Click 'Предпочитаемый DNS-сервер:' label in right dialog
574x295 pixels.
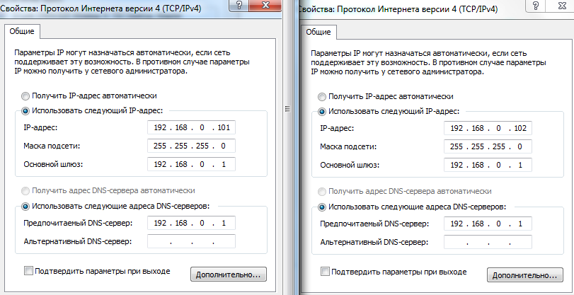click(374, 224)
